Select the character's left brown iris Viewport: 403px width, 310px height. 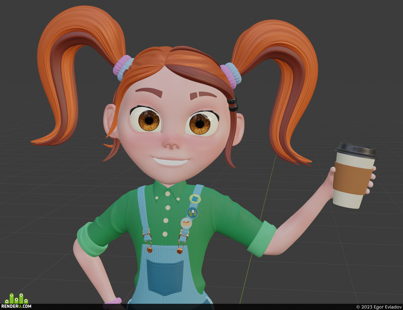pos(149,120)
